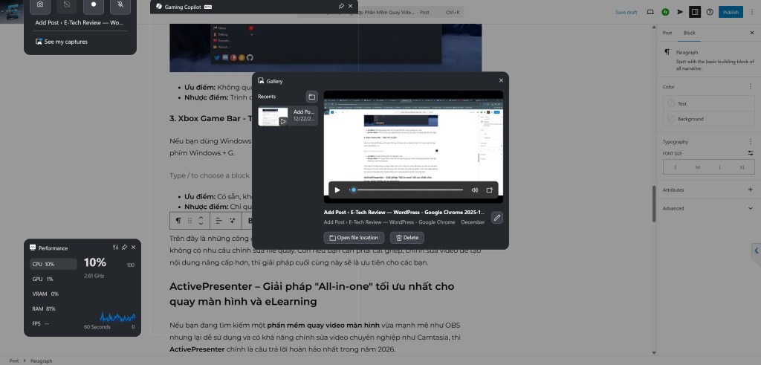Open Typography options three-dot menu
The image size is (761, 365).
coord(750,141)
